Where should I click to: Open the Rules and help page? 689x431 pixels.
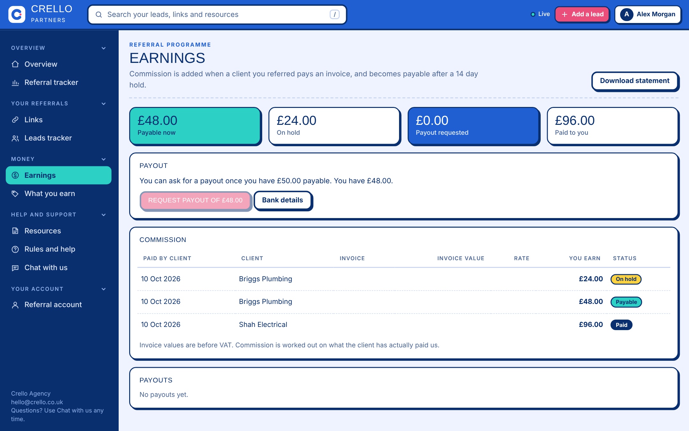pos(59,249)
